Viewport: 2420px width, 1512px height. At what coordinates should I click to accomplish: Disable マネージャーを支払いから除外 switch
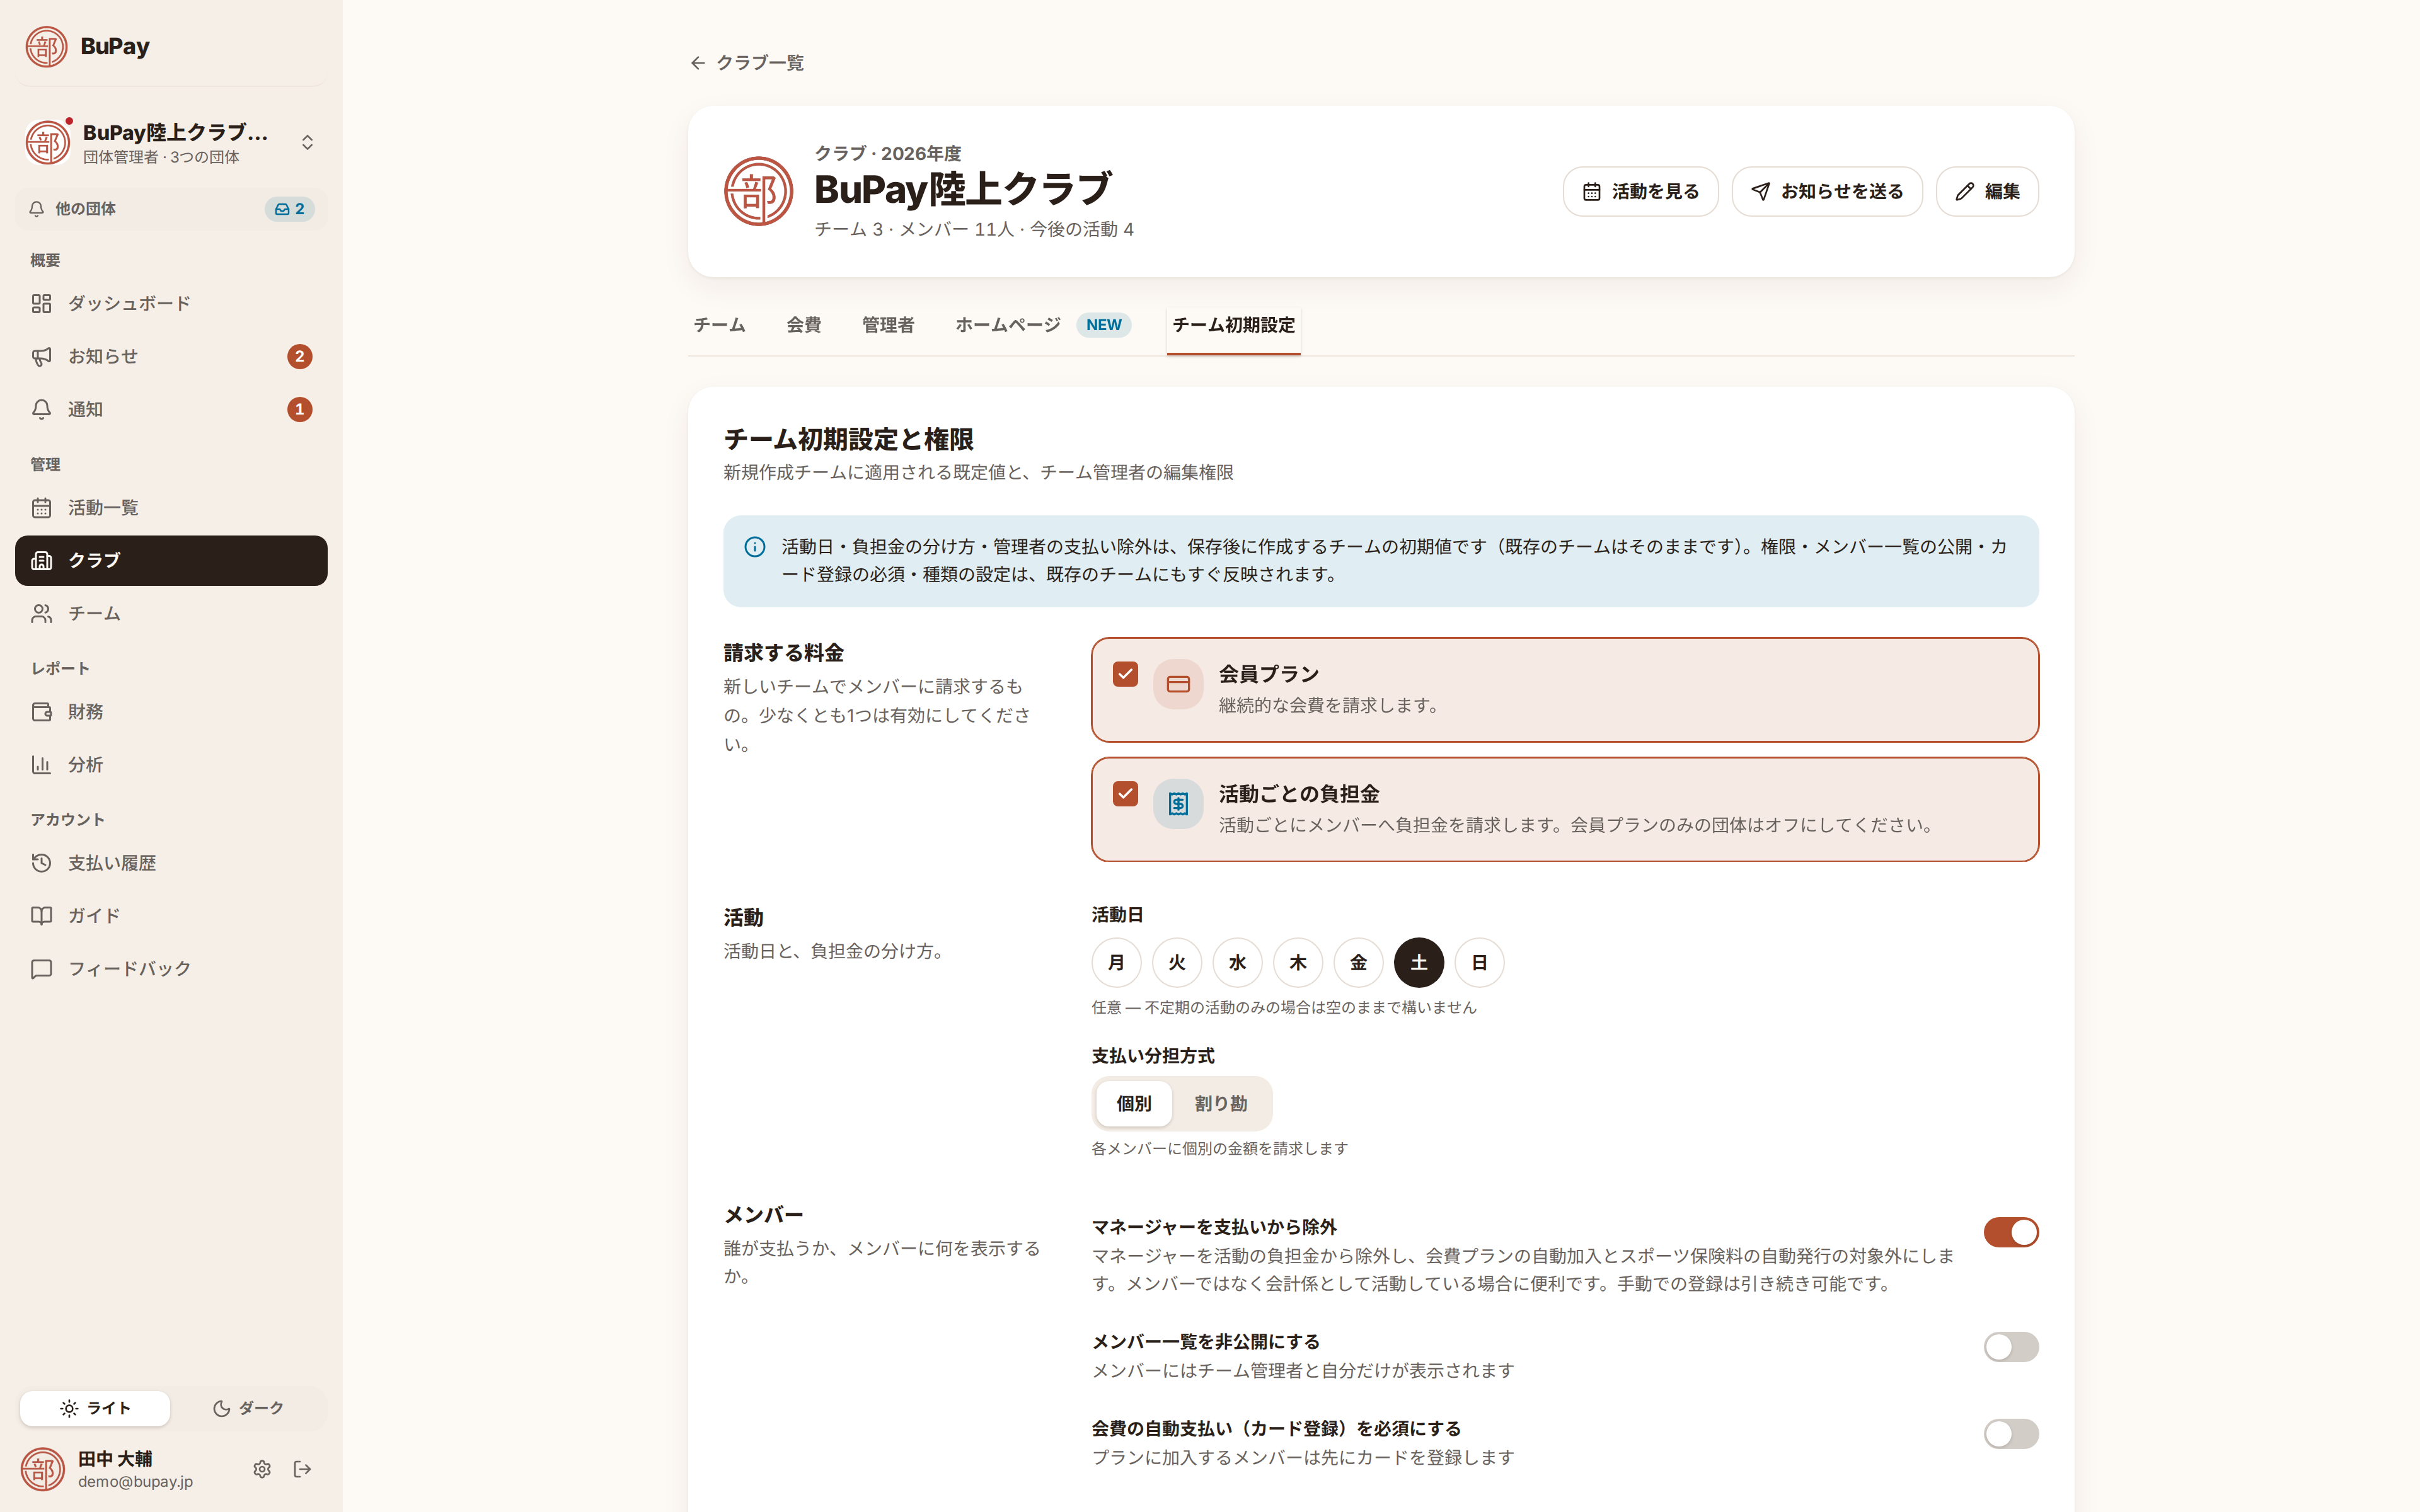click(2011, 1232)
